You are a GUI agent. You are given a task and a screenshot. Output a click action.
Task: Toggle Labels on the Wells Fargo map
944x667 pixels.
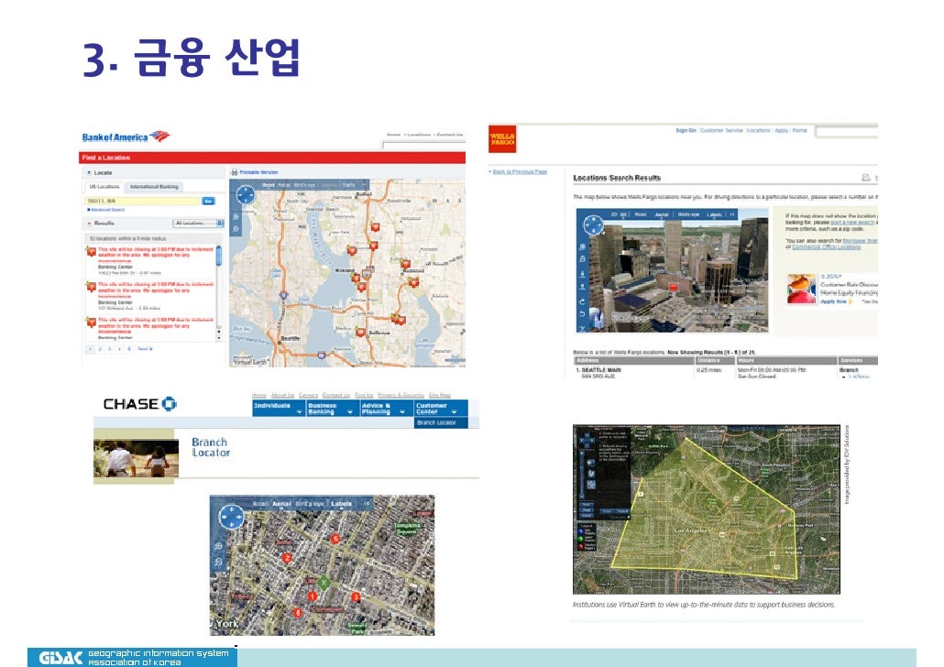point(715,214)
